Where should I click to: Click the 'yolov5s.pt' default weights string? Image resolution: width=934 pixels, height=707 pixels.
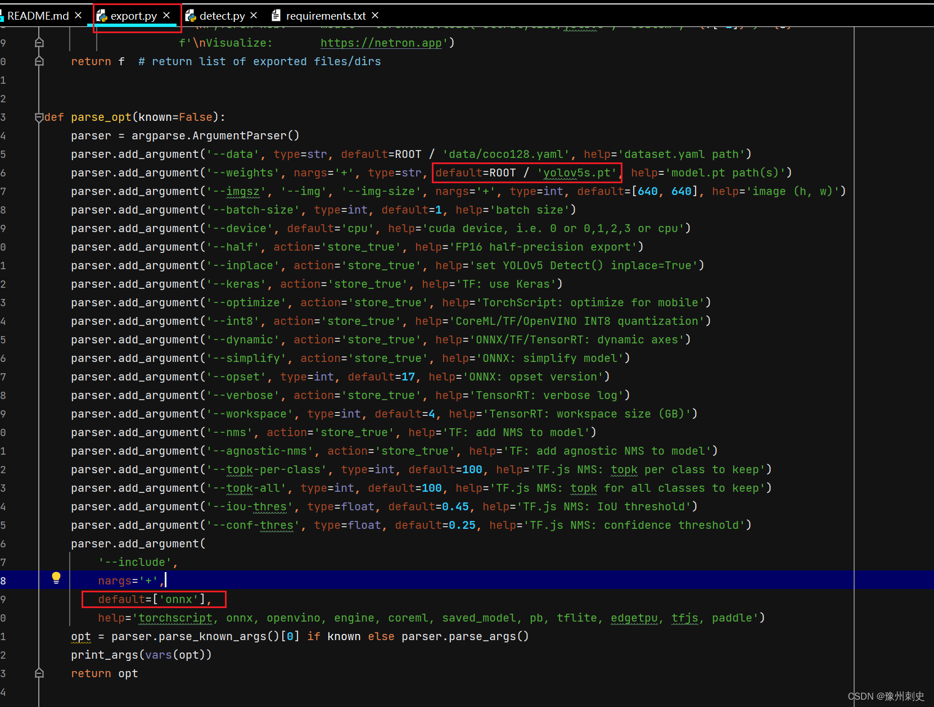tap(577, 173)
